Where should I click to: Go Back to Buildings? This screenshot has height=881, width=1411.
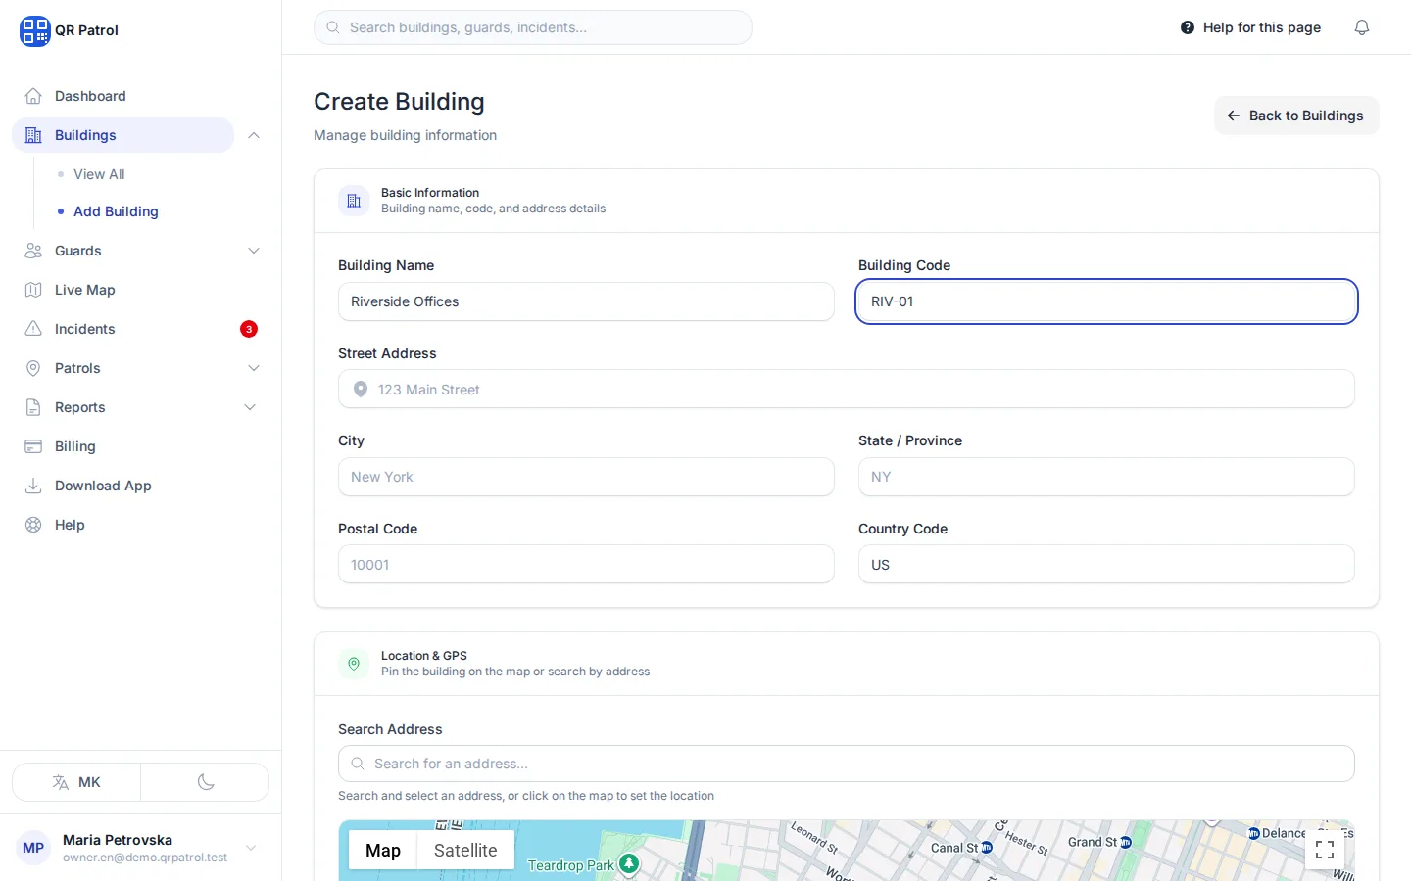pyautogui.click(x=1296, y=116)
